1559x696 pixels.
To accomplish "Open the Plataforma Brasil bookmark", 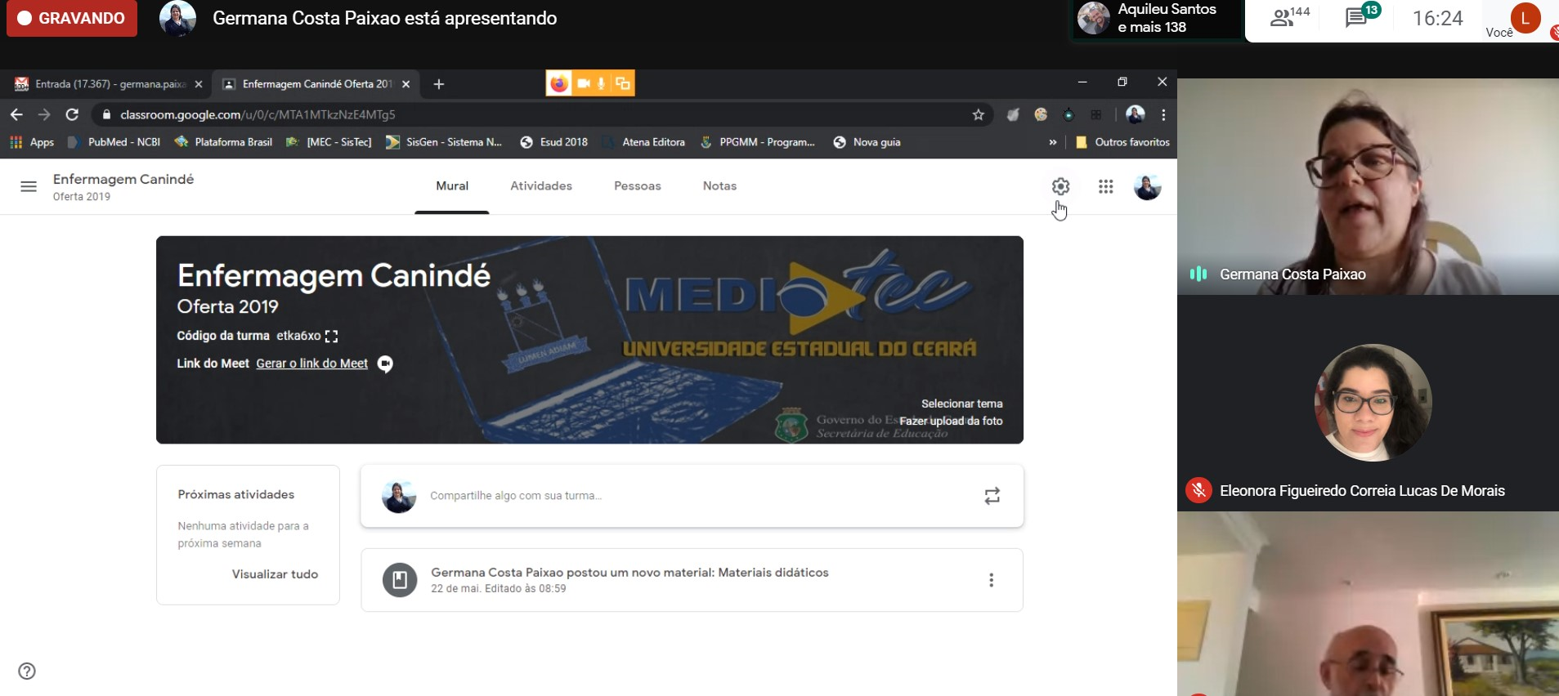I will 224,142.
